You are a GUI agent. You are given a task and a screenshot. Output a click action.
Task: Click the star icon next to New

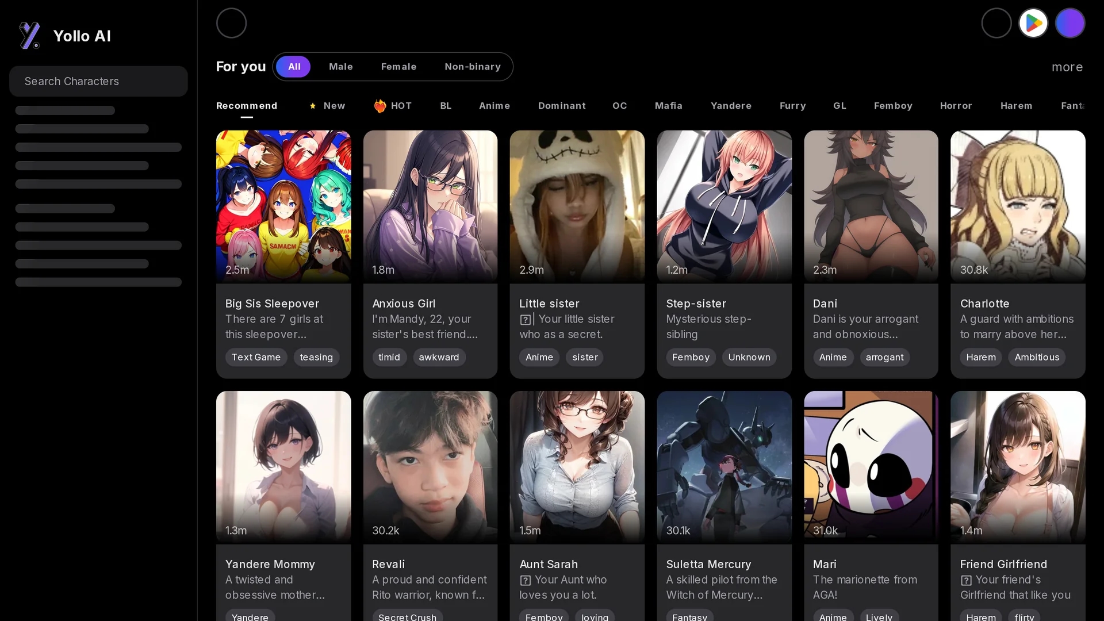click(313, 106)
